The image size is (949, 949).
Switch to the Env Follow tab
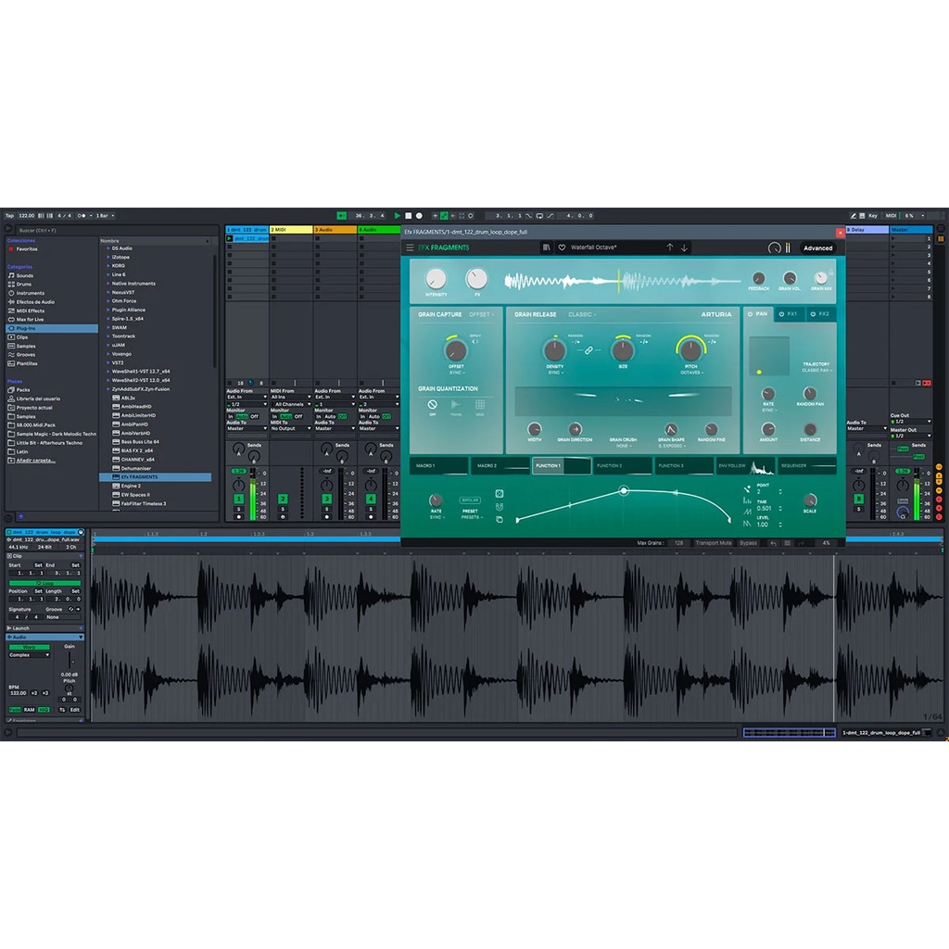[745, 466]
